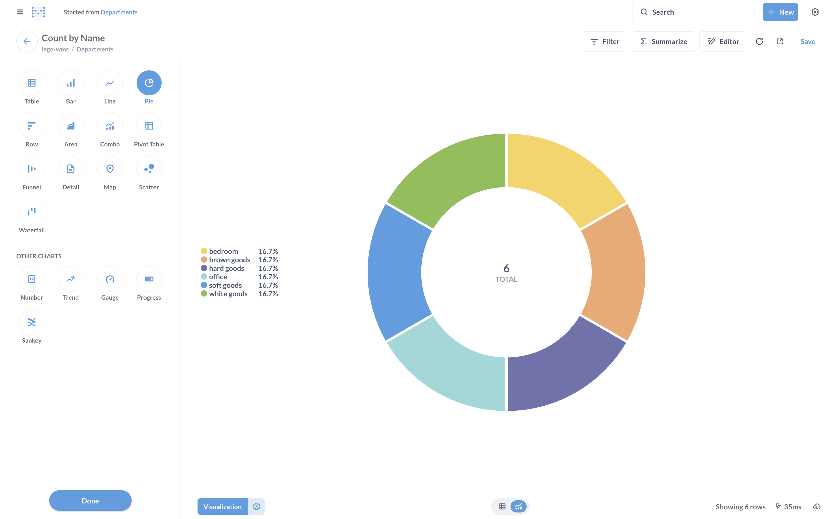Follow the Departments link in header
832x519 pixels.
click(x=119, y=12)
